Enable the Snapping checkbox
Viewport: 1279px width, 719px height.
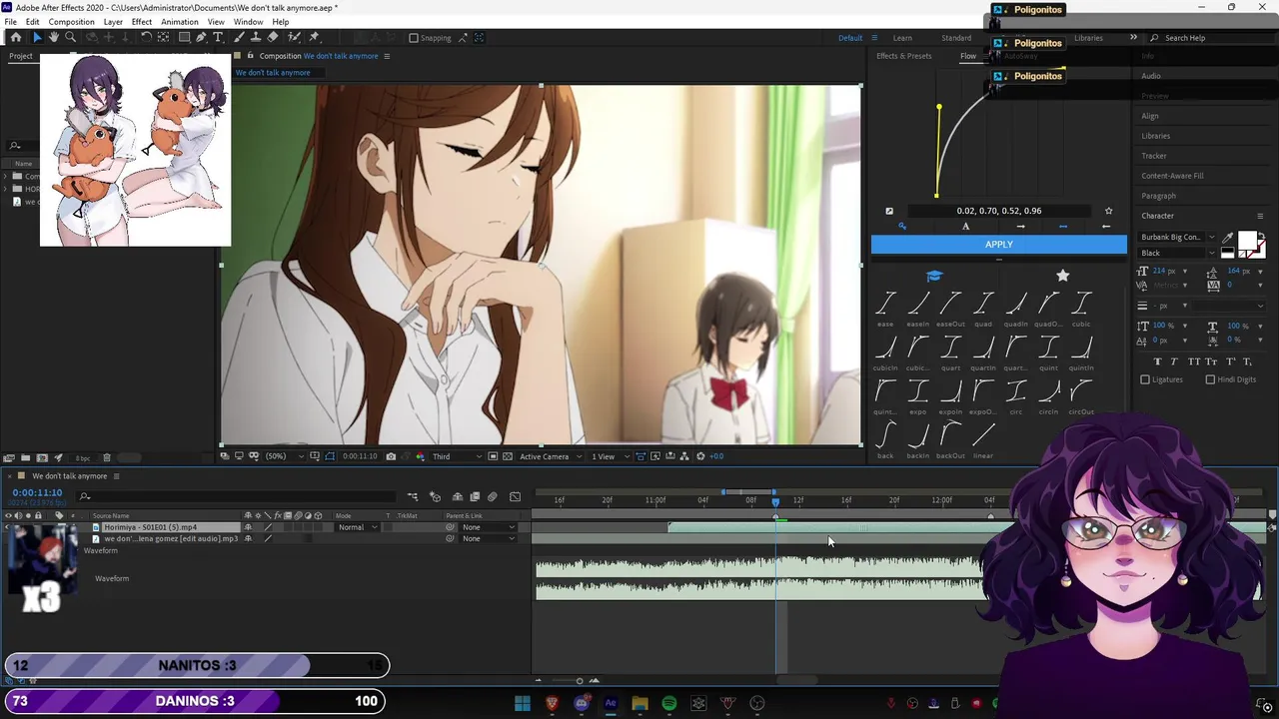click(414, 38)
